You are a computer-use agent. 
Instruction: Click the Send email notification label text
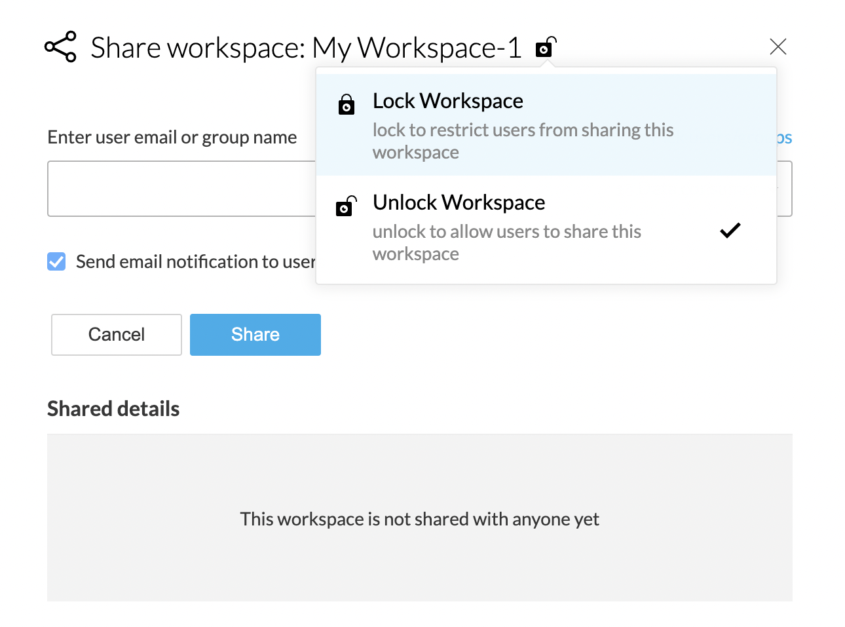click(x=195, y=262)
